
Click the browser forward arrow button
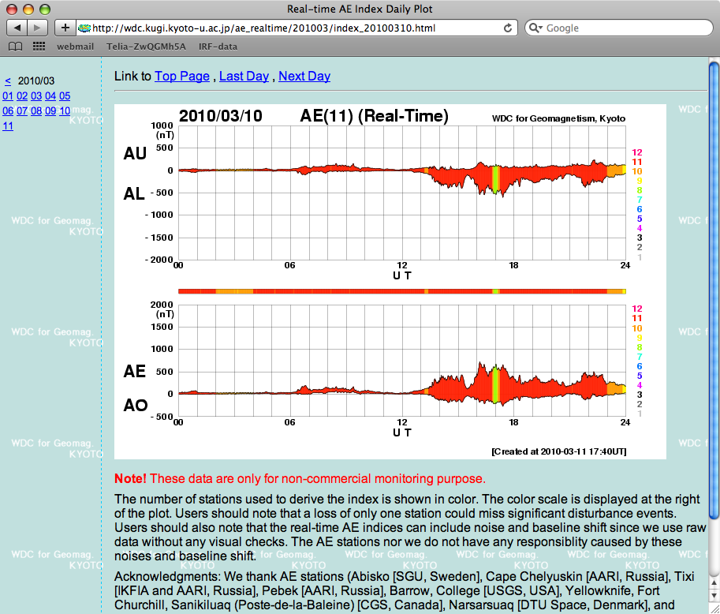[x=38, y=28]
